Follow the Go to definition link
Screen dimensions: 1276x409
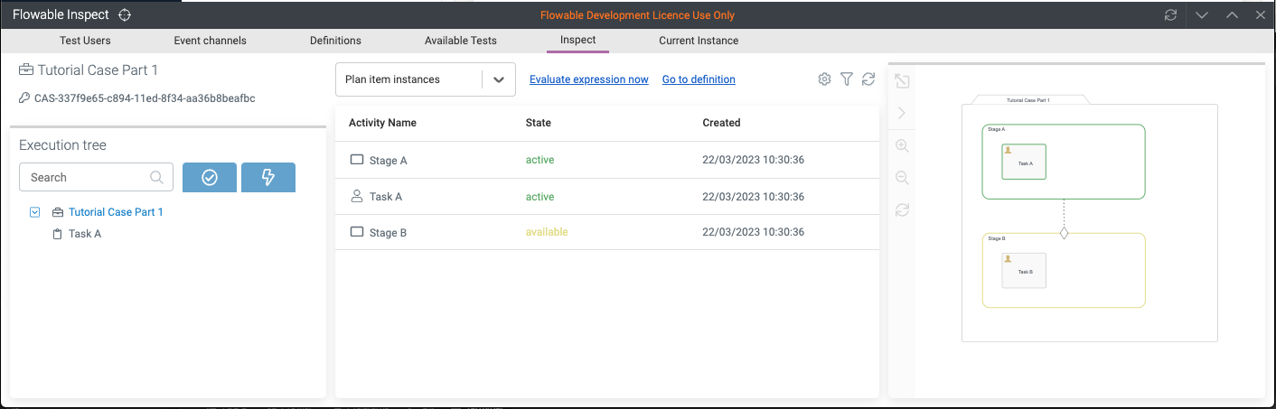699,79
